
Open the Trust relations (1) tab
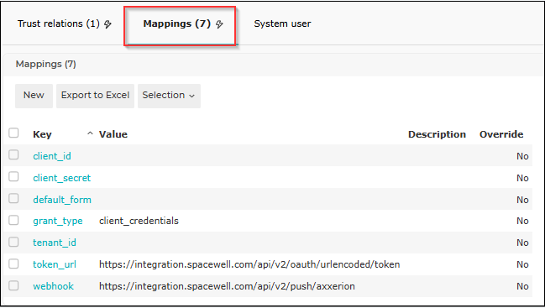(x=59, y=23)
